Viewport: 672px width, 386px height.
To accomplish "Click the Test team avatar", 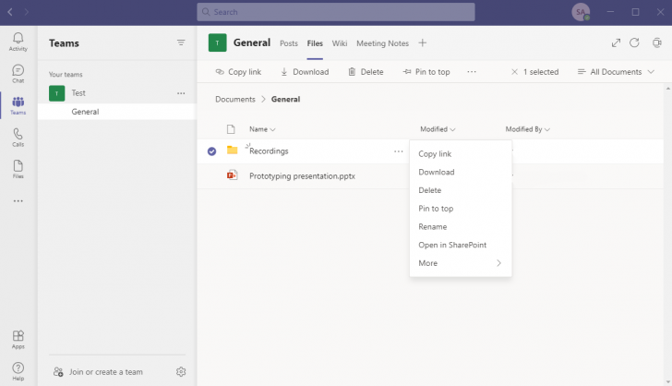I will click(x=56, y=93).
